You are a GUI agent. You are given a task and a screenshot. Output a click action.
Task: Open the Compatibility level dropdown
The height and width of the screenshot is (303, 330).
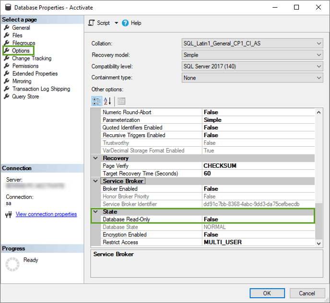tap(252, 66)
